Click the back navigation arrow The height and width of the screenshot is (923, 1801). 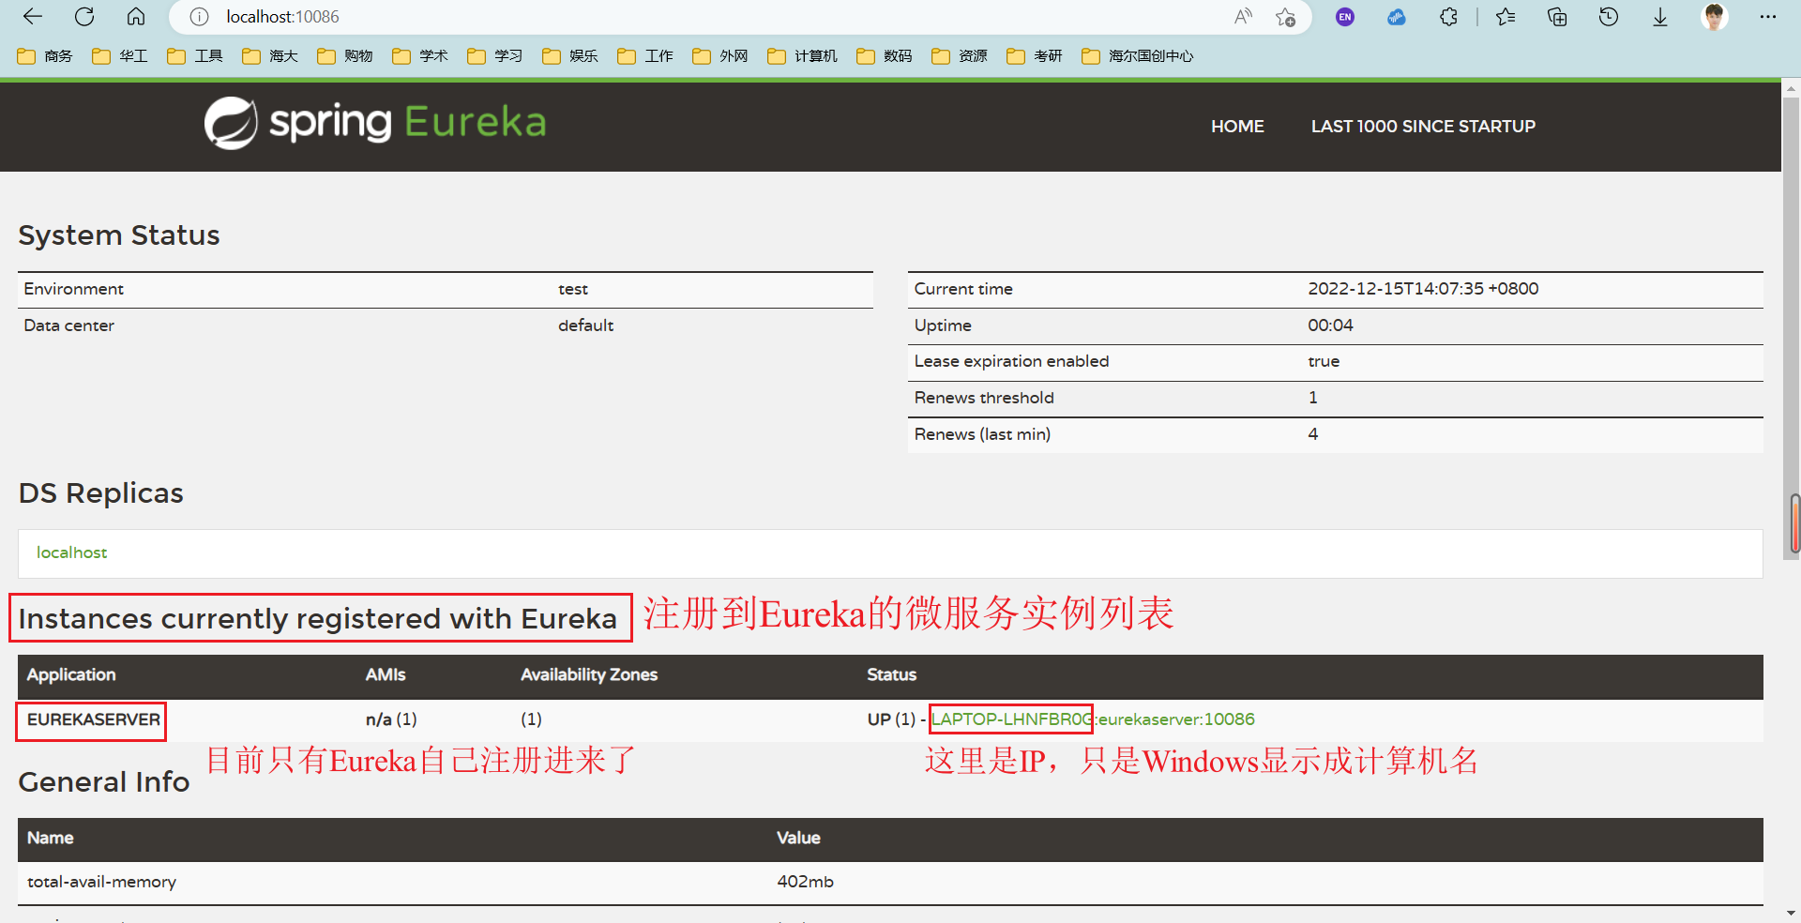click(x=33, y=17)
